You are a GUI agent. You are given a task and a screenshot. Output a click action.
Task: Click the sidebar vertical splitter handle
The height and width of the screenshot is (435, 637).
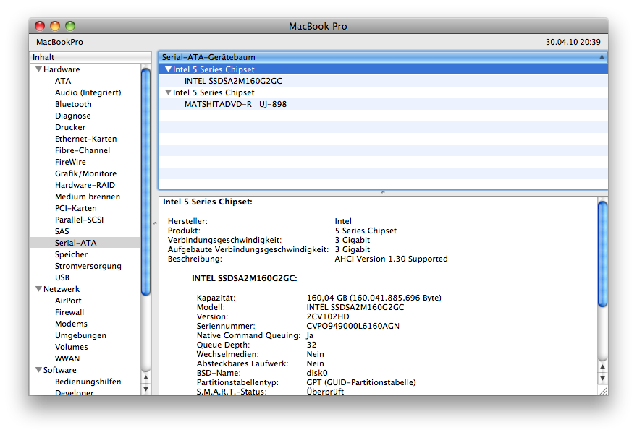tap(155, 223)
